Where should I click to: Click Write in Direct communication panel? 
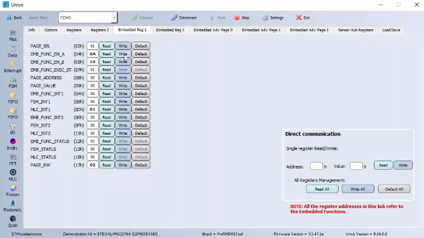(403, 165)
